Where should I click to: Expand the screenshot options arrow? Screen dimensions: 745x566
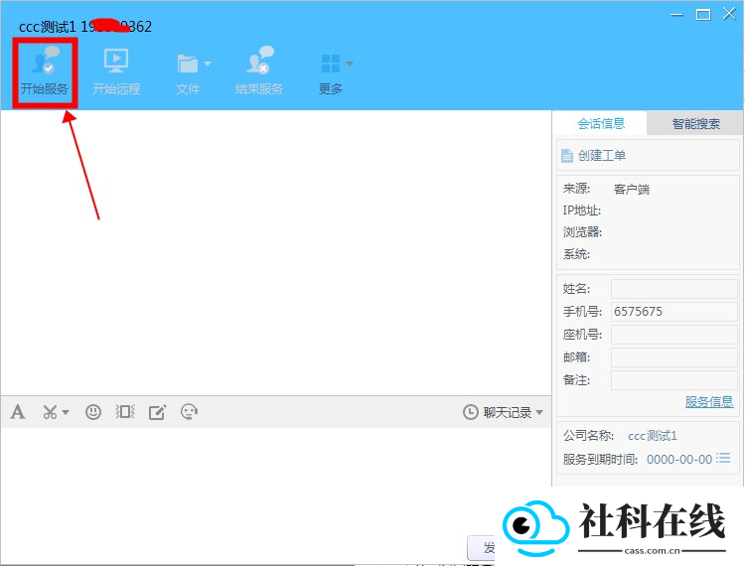[x=66, y=412]
